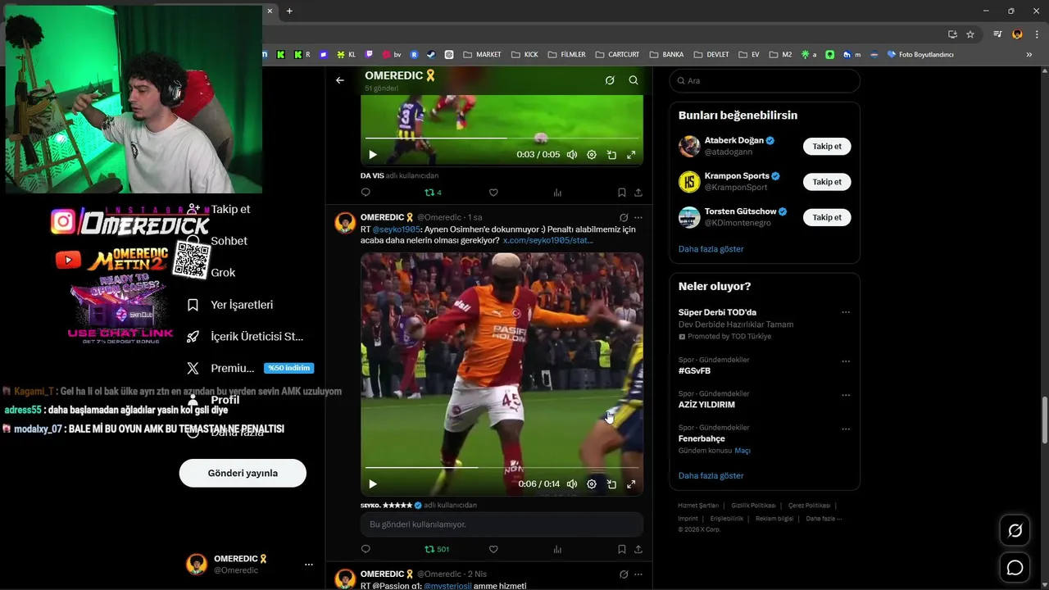The image size is (1049, 590).
Task: Open more options for #GSvFB trend
Action: (846, 361)
